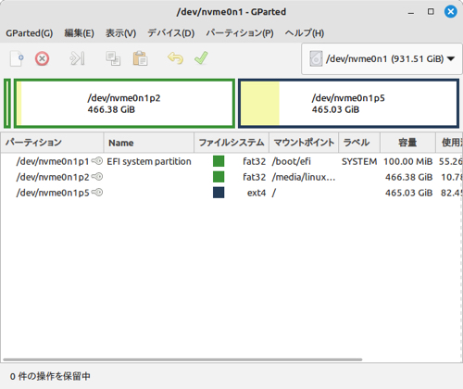The image size is (463, 389).
Task: Open the 編集(E) menu
Action: (x=79, y=33)
